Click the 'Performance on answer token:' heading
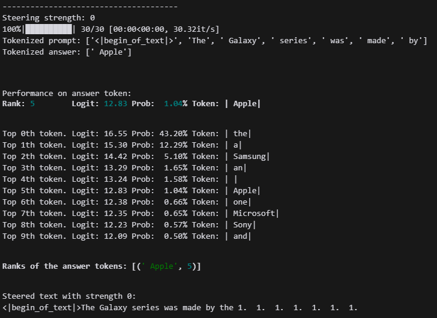Screen dimensions: 437x318 [x=67, y=93]
